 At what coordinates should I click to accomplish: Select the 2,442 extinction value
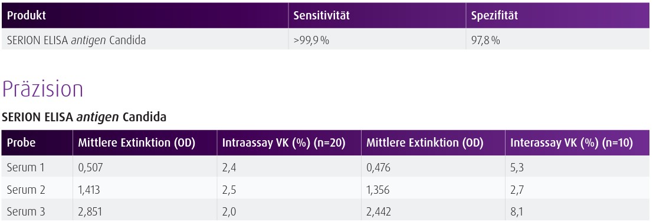379,212
